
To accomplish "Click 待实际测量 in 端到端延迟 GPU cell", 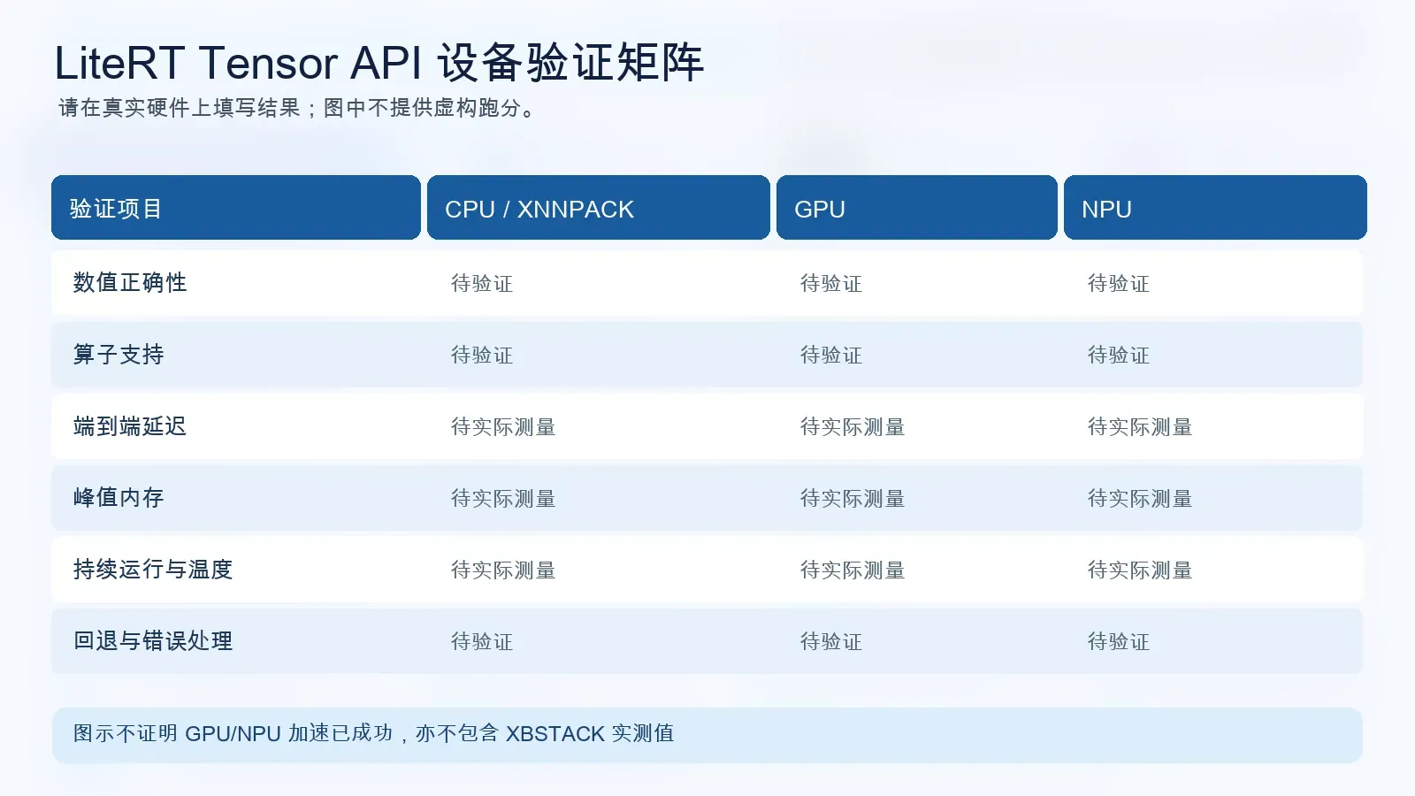I will [853, 427].
